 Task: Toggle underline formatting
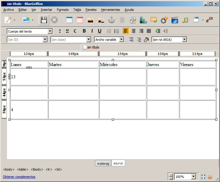click(x=100, y=31)
